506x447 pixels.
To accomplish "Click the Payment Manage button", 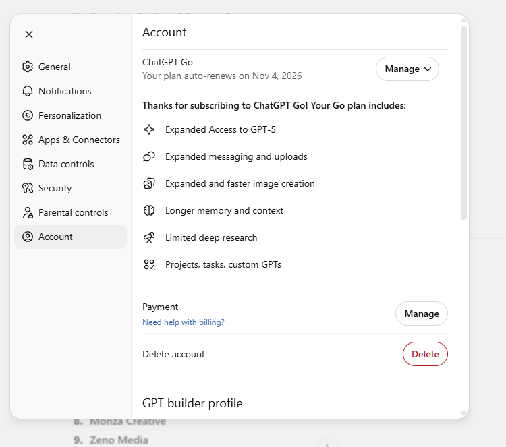I will coord(422,314).
